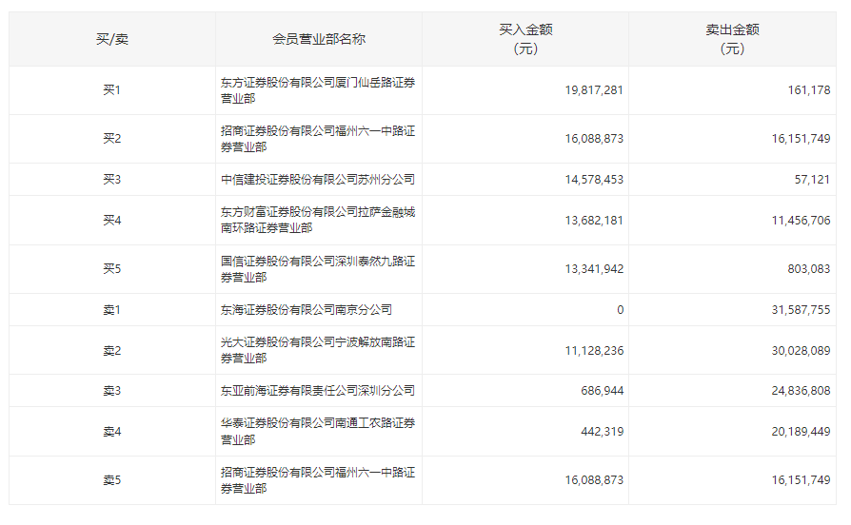This screenshot has height=525, width=851.
Task: Select the buy amount 0 in 卖1 row
Action: point(621,310)
